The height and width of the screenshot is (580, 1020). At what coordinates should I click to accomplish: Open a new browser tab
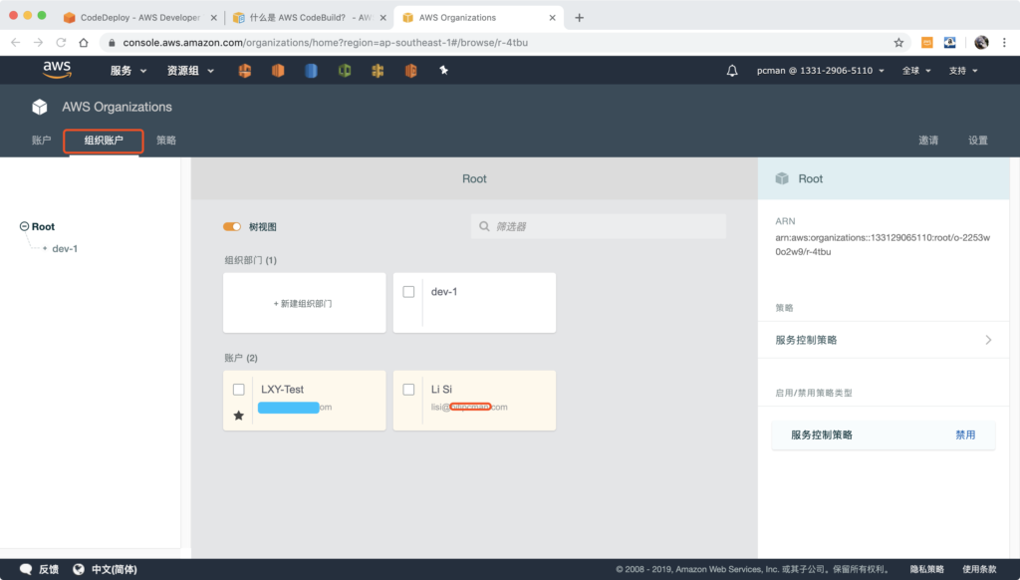[579, 18]
